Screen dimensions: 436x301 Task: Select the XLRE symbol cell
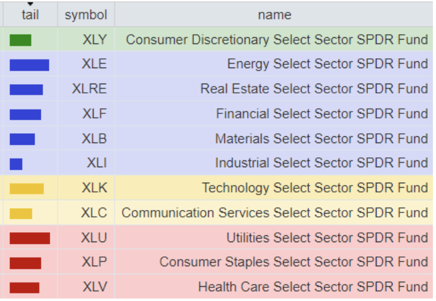[89, 89]
